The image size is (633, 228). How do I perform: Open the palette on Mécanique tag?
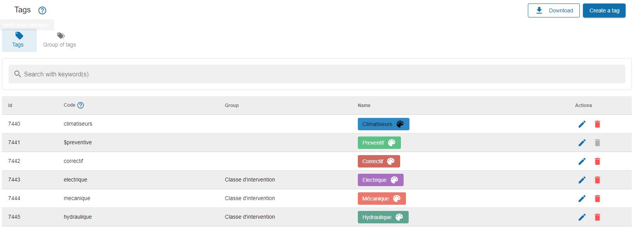tap(397, 199)
